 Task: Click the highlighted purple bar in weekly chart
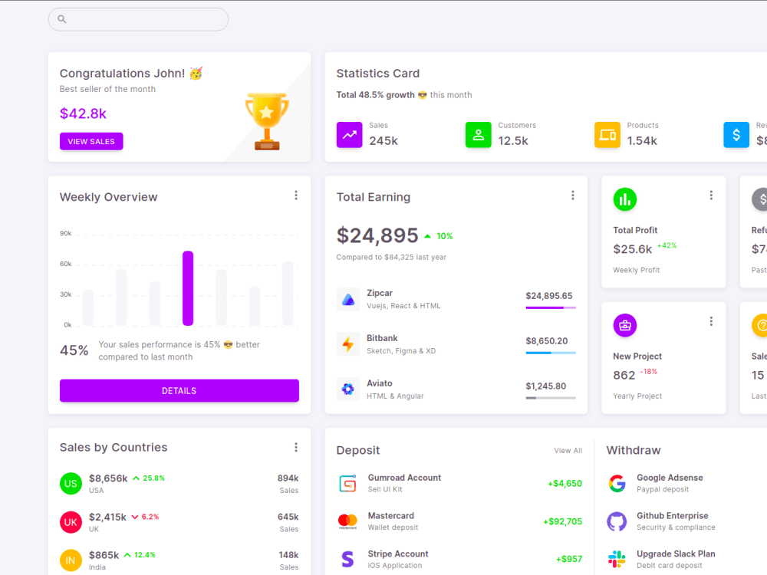pyautogui.click(x=188, y=288)
